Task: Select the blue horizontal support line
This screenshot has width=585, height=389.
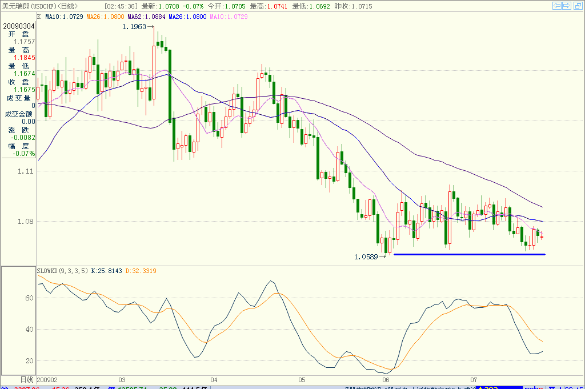Action: (x=470, y=254)
